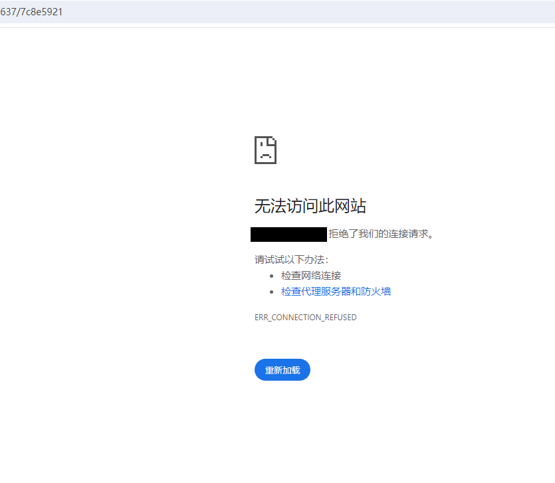Open the 检查代理服务器和防火墙 link

coord(336,291)
